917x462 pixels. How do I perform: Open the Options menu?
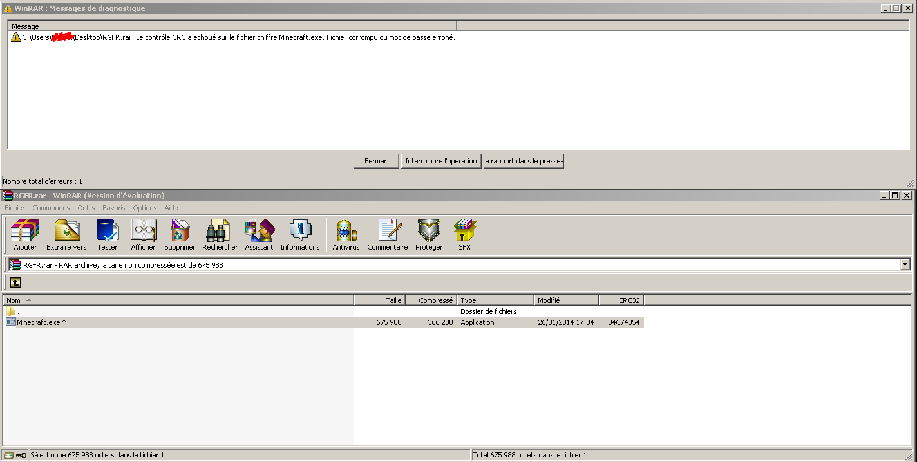click(145, 208)
